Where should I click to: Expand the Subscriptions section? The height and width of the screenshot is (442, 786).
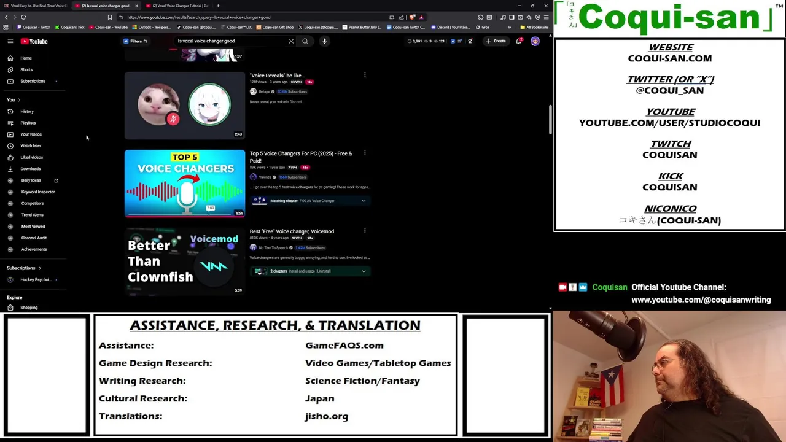(x=24, y=268)
